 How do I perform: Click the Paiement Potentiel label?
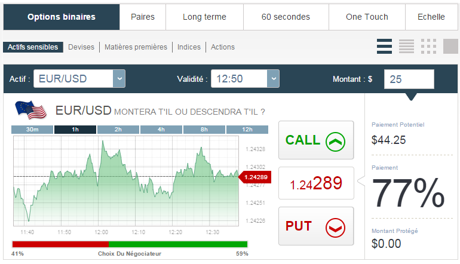tap(398, 125)
